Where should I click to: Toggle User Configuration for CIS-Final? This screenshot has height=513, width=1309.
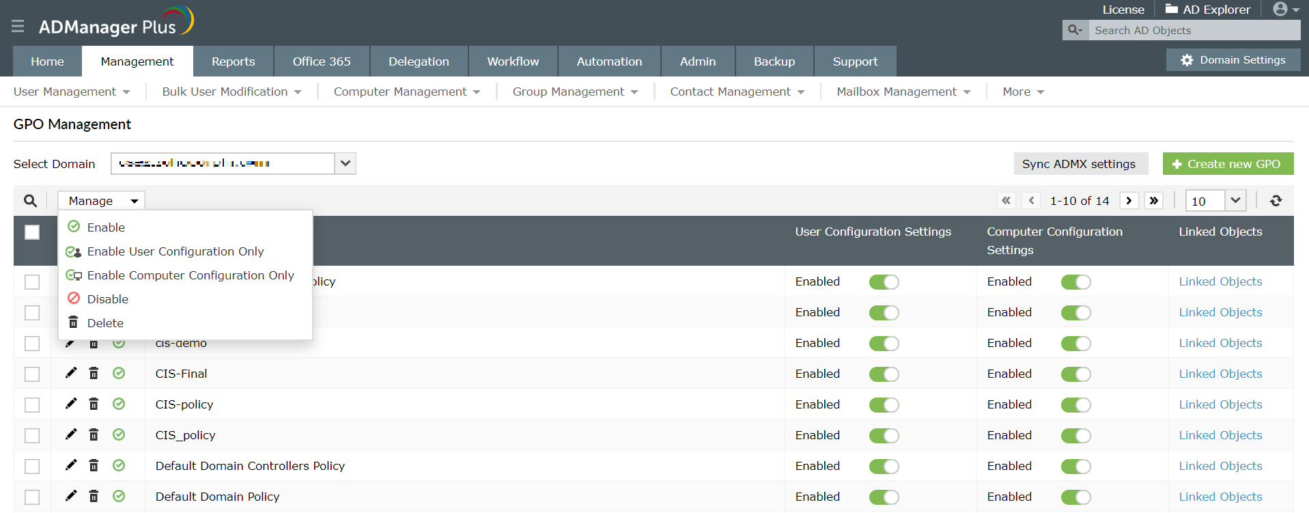(x=884, y=374)
